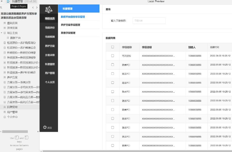Click the left-arrow key hint icon
Screen dimensions: 232x152
tap(17, 138)
